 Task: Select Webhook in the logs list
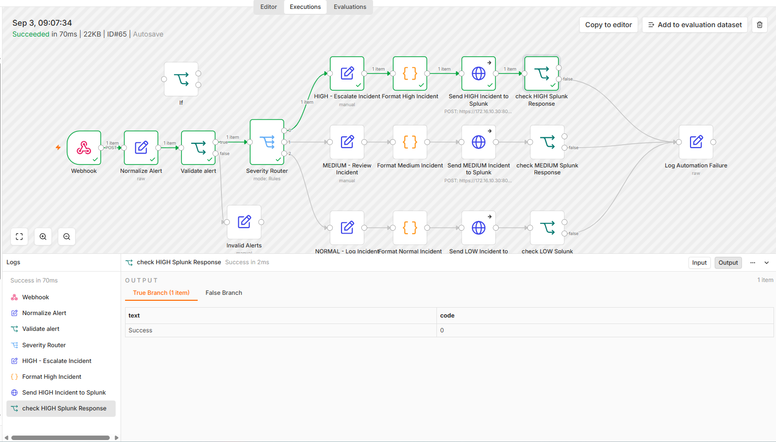(61, 297)
